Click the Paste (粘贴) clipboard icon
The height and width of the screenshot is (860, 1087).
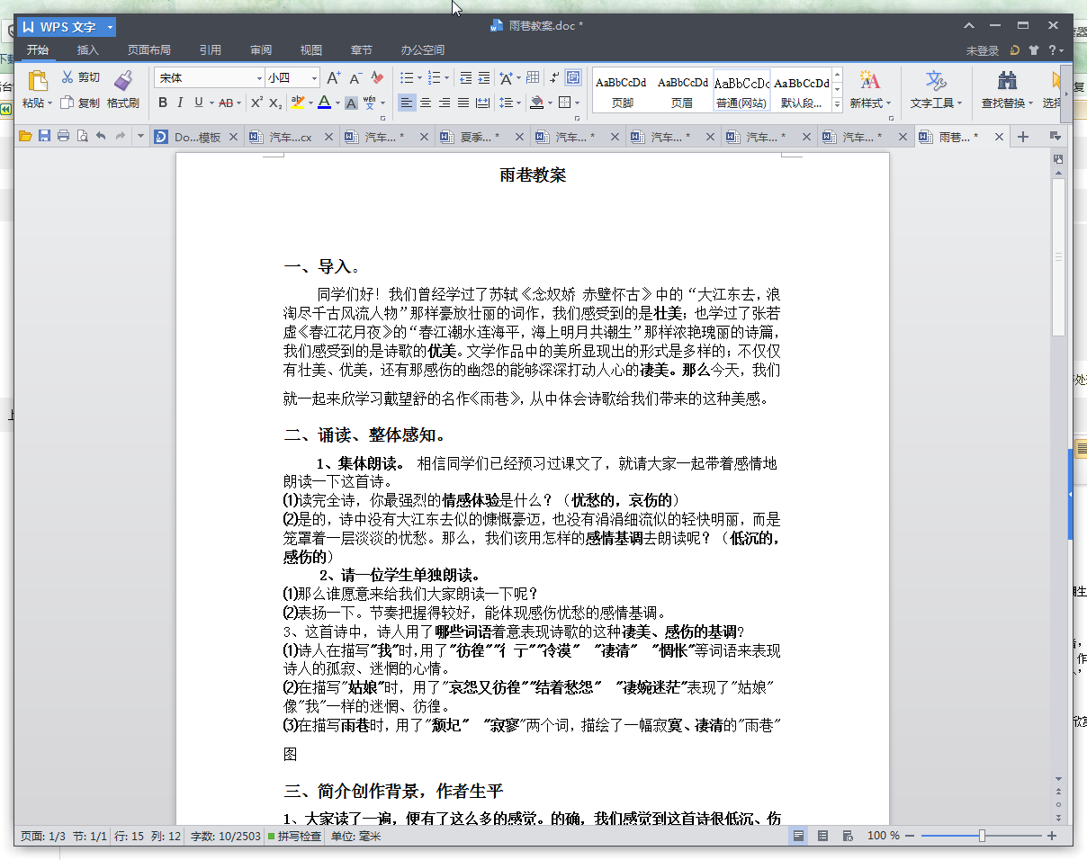click(37, 80)
